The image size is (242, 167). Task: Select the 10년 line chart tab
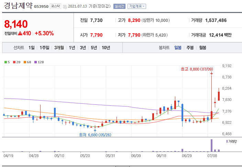point(106,48)
